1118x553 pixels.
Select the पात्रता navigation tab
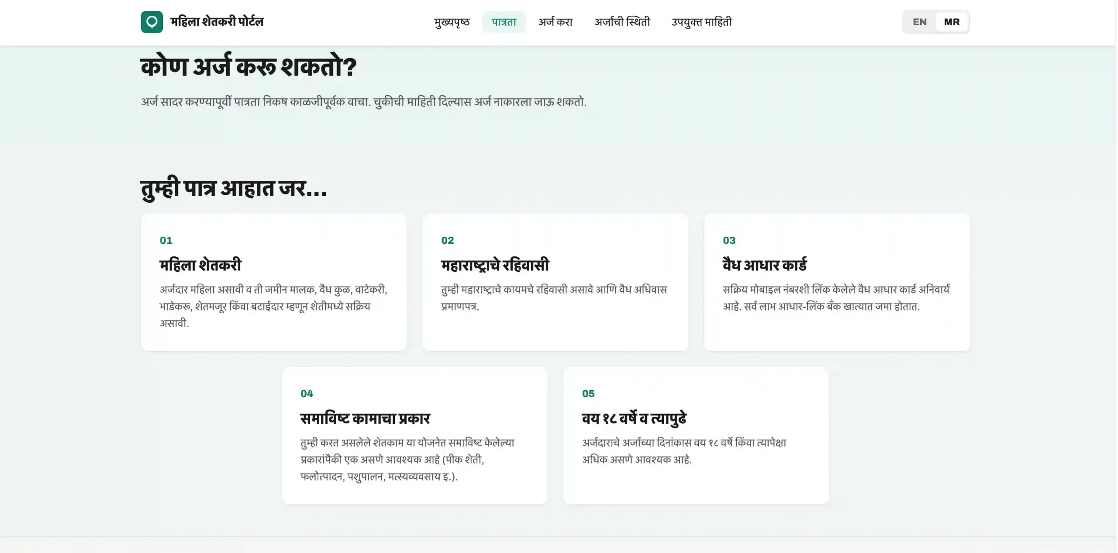click(504, 22)
